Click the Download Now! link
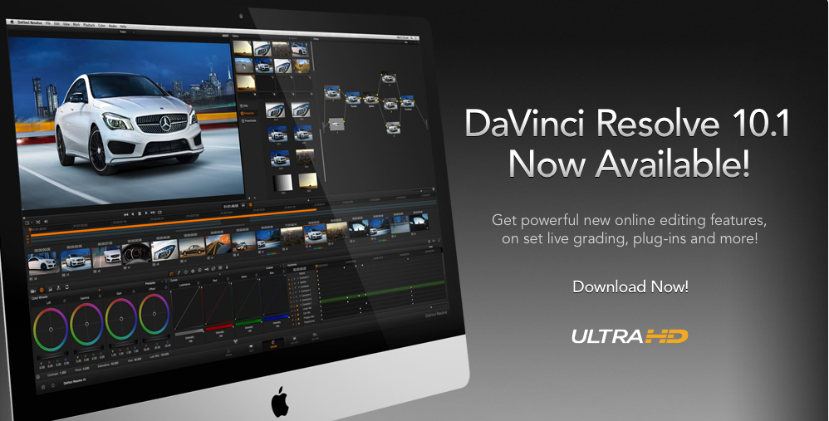Image resolution: width=829 pixels, height=421 pixels. (x=630, y=286)
